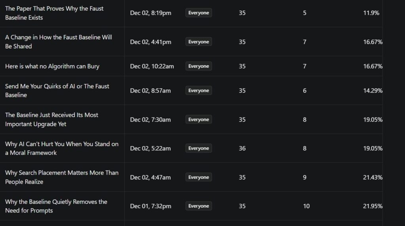Click Everyone badge on Dec 02, 7:30am row
405x226 pixels.
(199, 120)
